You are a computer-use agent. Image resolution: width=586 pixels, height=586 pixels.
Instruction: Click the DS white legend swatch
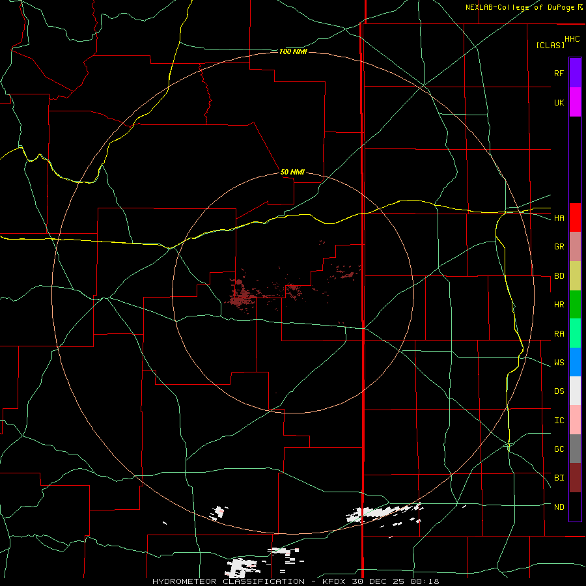point(575,391)
